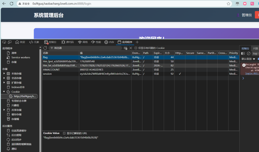The image size is (259, 152).
Task: Bookmark this page with the star icon
Action: [x=228, y=4]
